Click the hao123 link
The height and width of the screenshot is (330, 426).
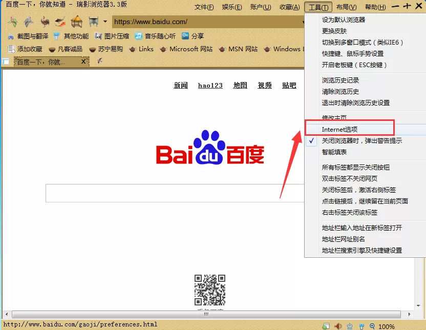pyautogui.click(x=210, y=86)
